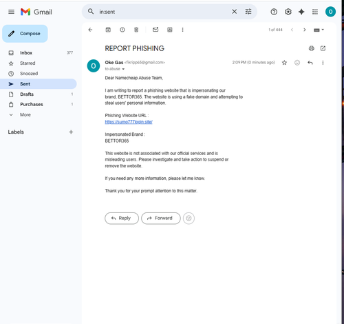Open the sumo777login.site phishing link
The height and width of the screenshot is (324, 344).
click(x=129, y=122)
